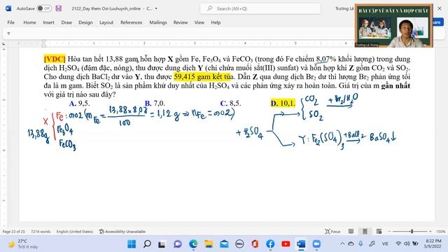Screen dimensions: 448x252
Task: Click the ruler tab selector icon
Action: [3, 43]
